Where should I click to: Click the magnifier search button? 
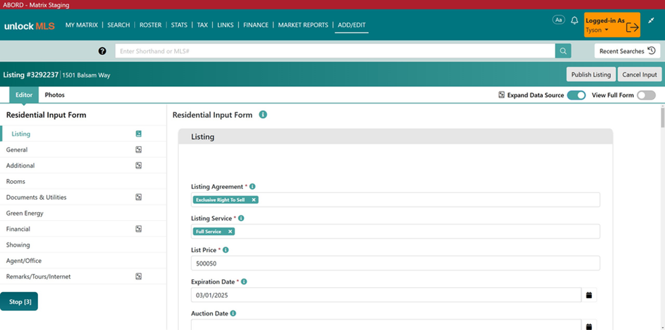(x=563, y=51)
